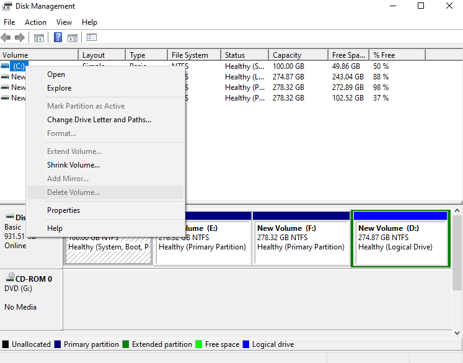Screen dimensions: 463x363
Task: Click the Settings checklist toolbar icon
Action: [92, 37]
